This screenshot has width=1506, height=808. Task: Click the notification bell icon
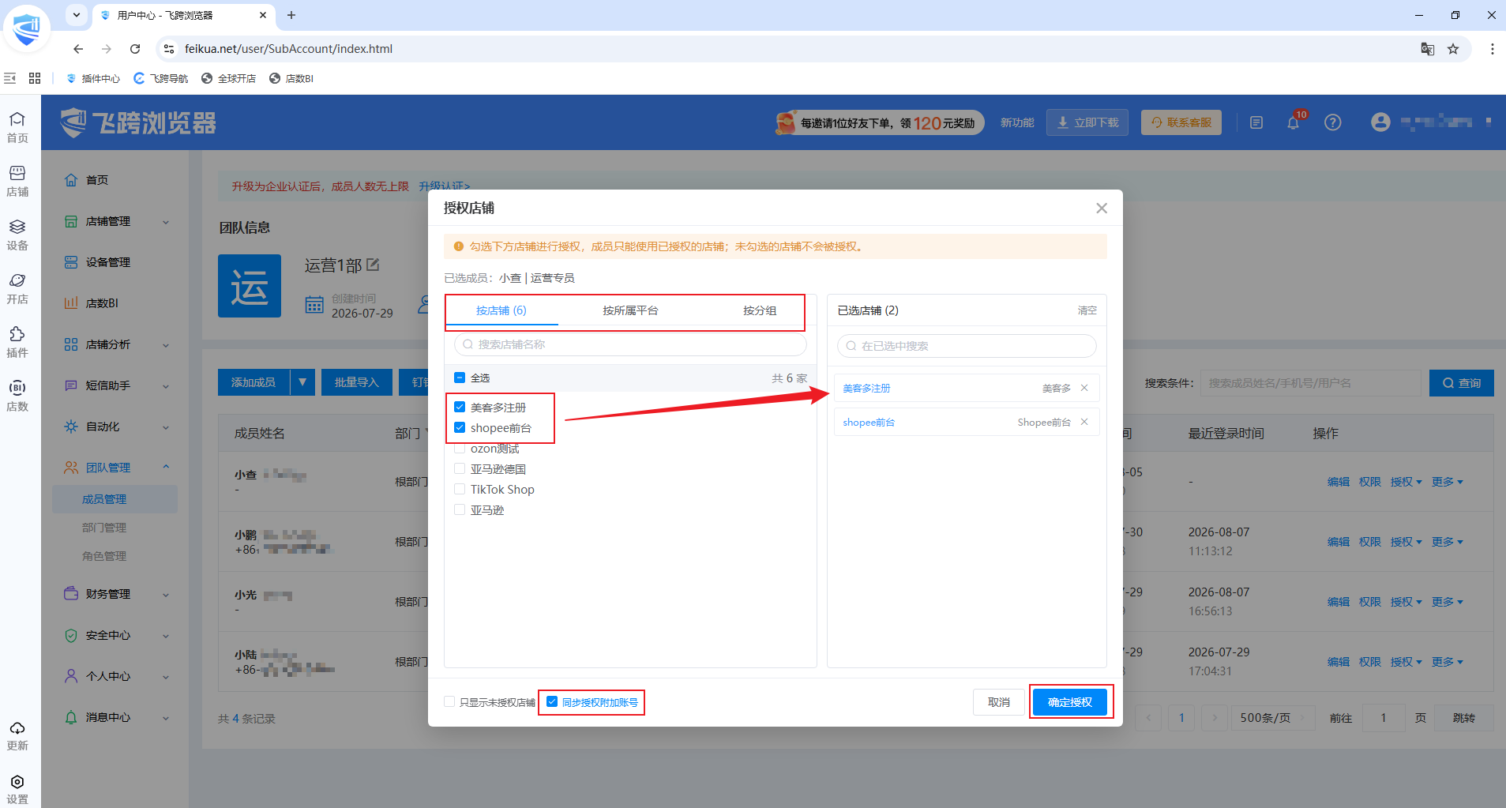[1294, 122]
